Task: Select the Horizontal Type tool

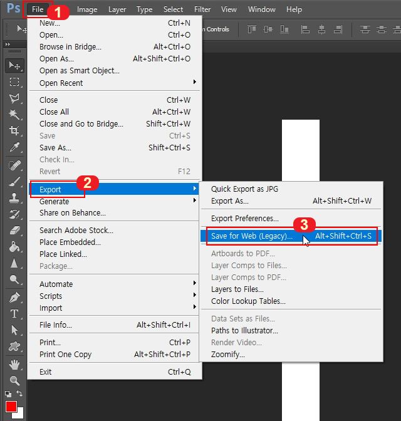Action: (14, 314)
